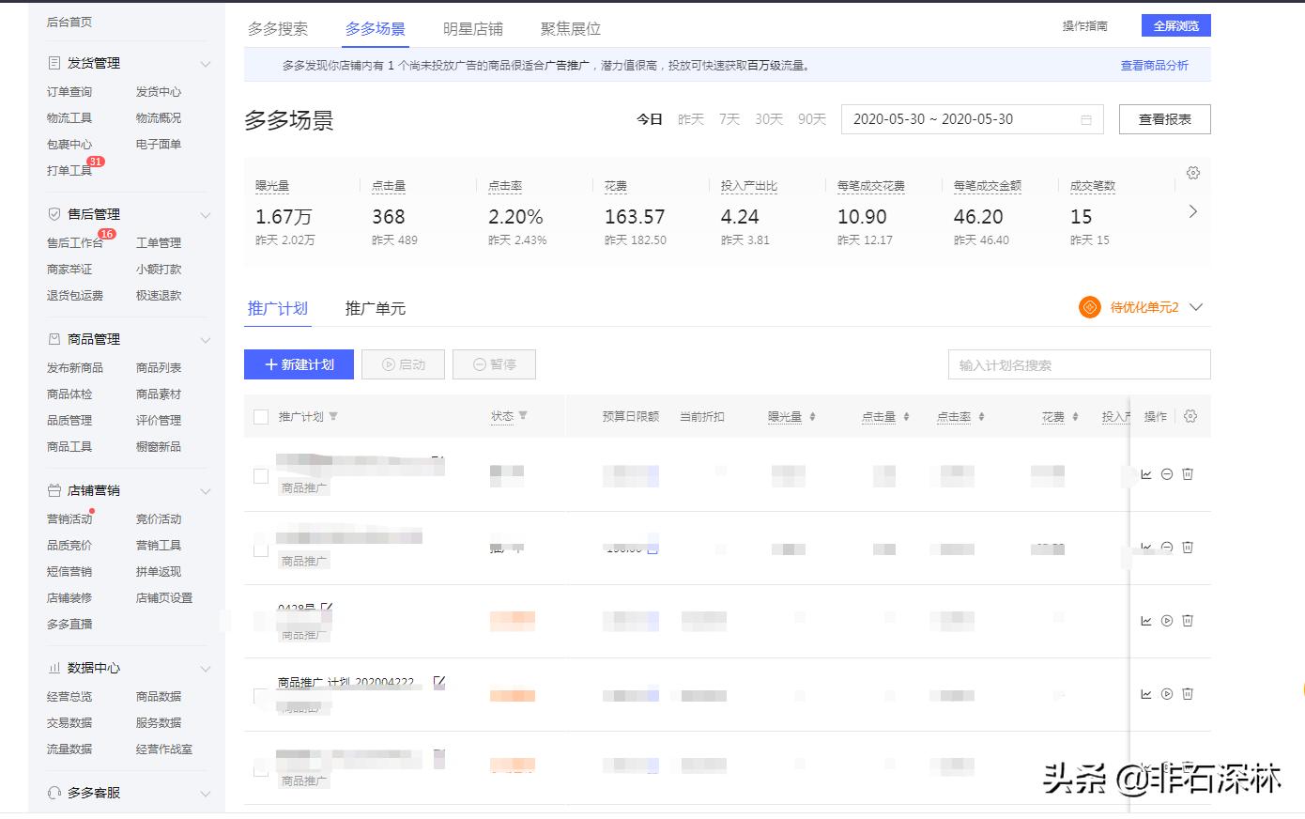The image size is (1305, 819).
Task: Click the right arrow to view more metrics
Action: pyautogui.click(x=1192, y=211)
